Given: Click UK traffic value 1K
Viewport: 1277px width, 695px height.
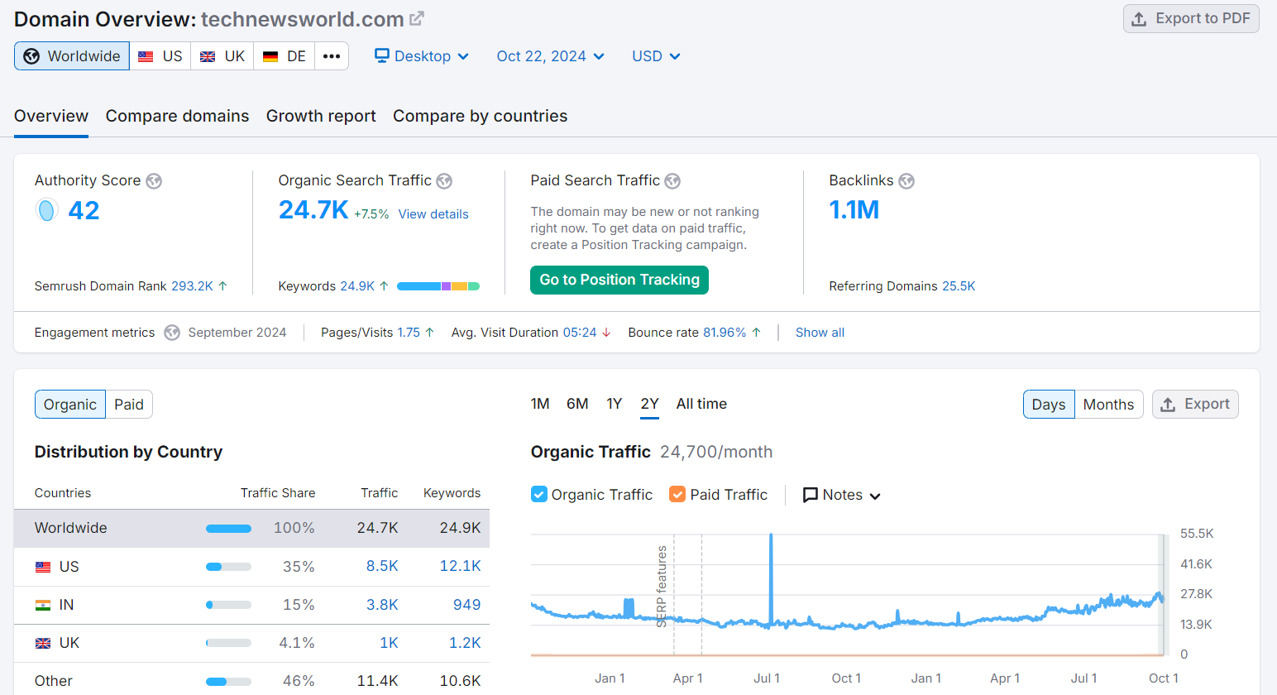Looking at the screenshot, I should point(389,643).
